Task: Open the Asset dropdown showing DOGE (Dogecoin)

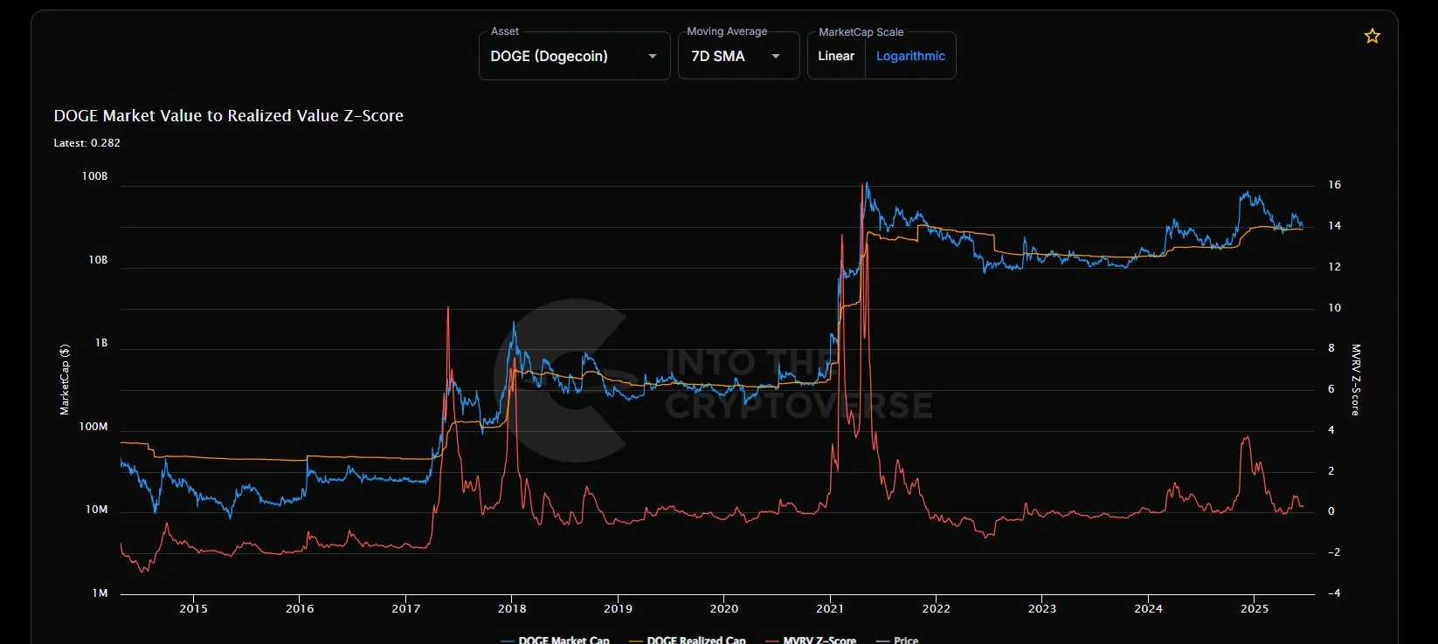Action: click(x=574, y=56)
